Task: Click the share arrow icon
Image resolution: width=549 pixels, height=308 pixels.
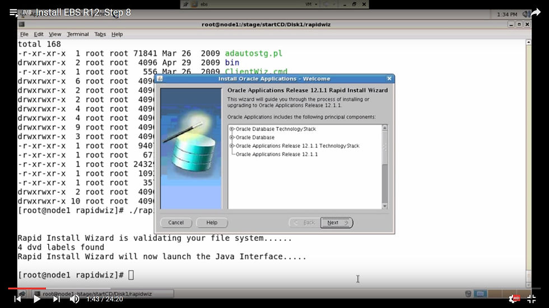Action: 536,13
